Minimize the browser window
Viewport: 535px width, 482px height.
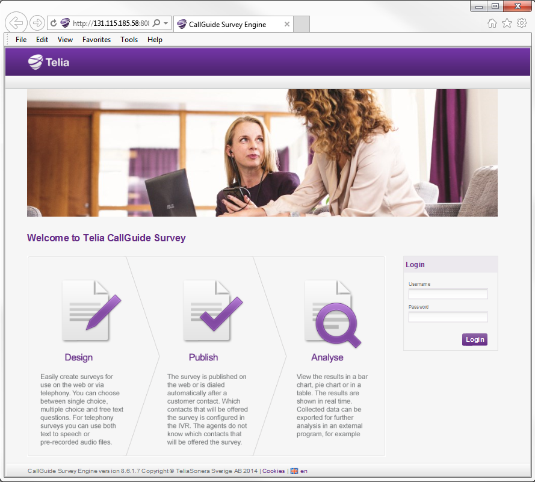[x=478, y=6]
